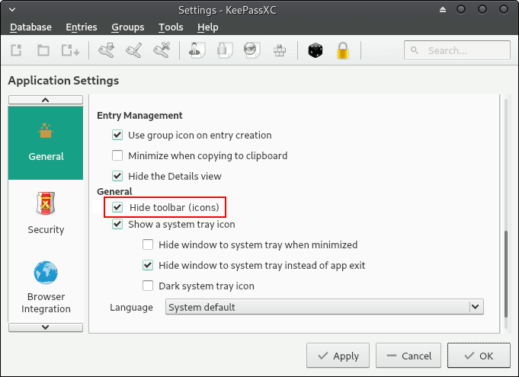Screen dimensions: 519x377
Task: Uncheck Hide toolbar (icons) option
Action: (117, 207)
